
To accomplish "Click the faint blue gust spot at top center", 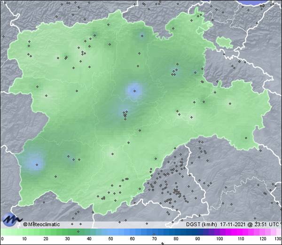I will pos(141,36).
